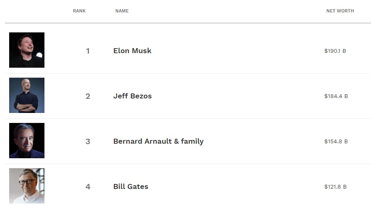Open Jeff Bezos's profile photo
This screenshot has height=206, width=371.
point(27,95)
